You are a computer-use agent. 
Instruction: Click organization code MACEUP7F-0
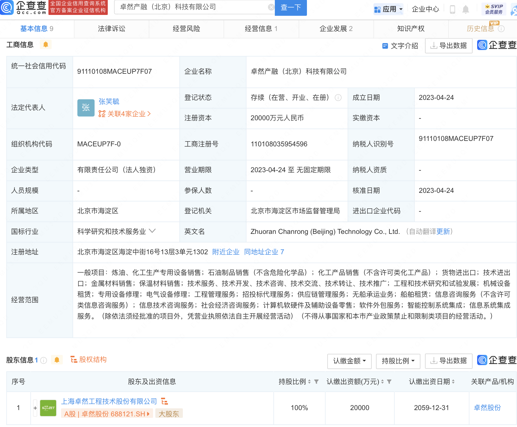(x=99, y=144)
